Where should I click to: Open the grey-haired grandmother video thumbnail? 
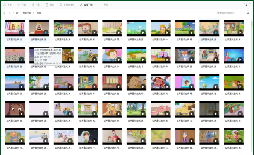click(x=185, y=136)
